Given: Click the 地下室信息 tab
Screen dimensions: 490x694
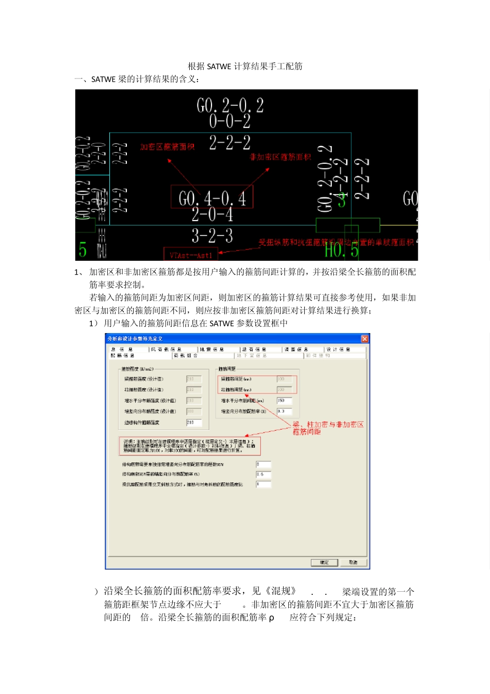Looking at the screenshot, I should pyautogui.click(x=269, y=355).
